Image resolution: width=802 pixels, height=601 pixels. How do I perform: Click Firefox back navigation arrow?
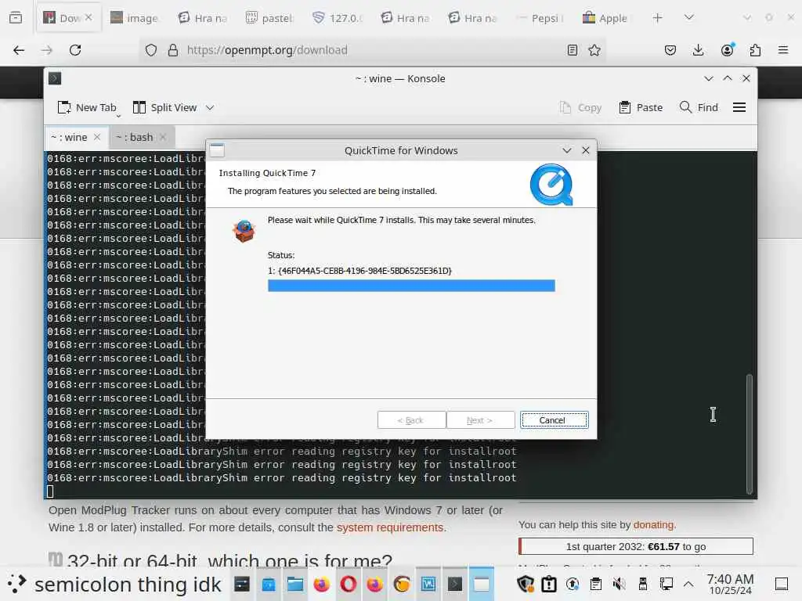19,50
